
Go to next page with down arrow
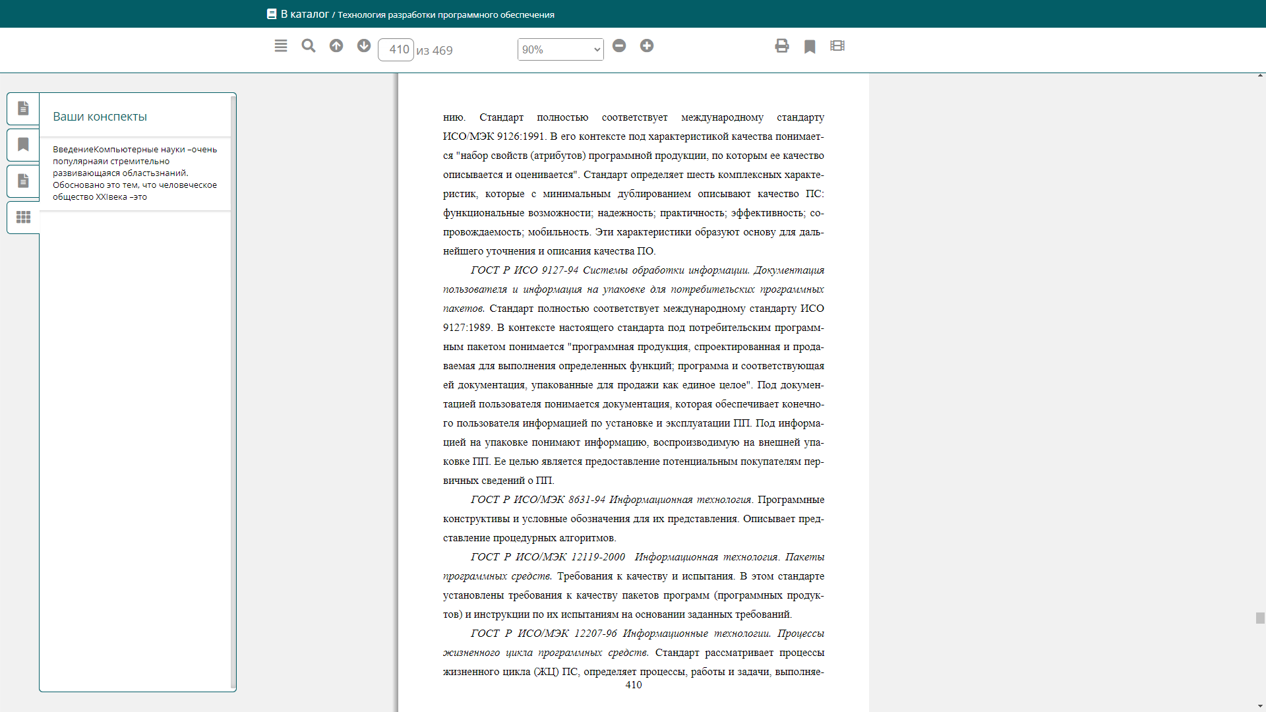tap(364, 45)
